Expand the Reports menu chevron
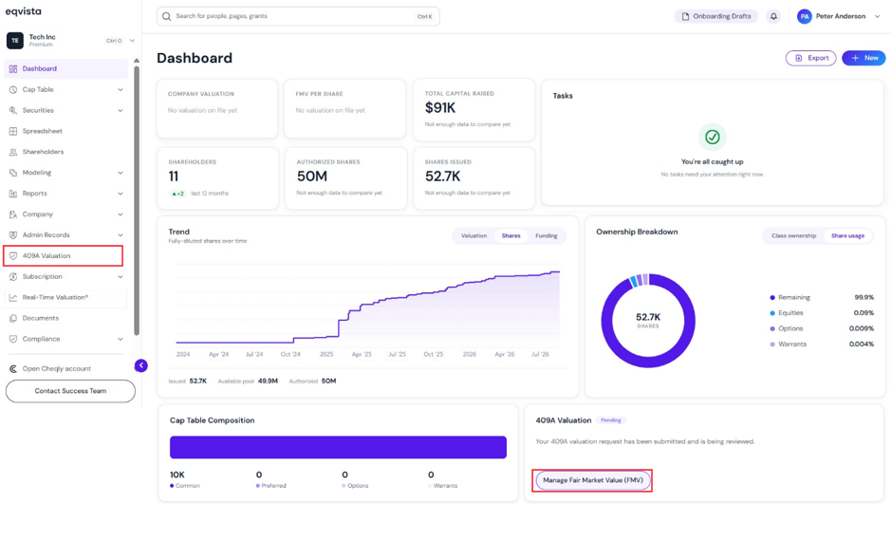The width and height of the screenshot is (891, 540). click(x=120, y=194)
